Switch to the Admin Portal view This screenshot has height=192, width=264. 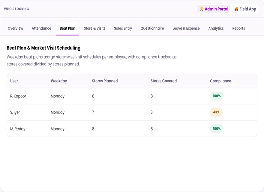pos(214,9)
